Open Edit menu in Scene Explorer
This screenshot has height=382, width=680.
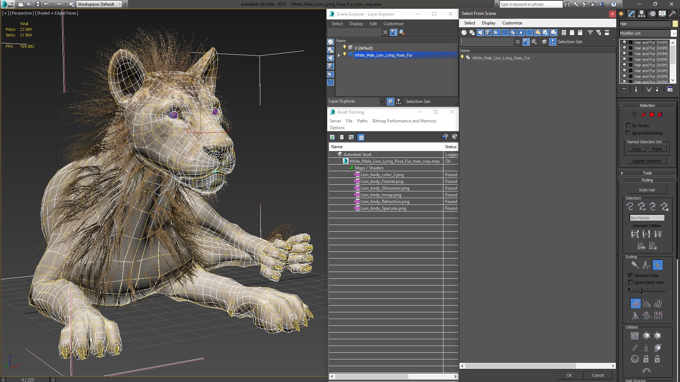[373, 24]
